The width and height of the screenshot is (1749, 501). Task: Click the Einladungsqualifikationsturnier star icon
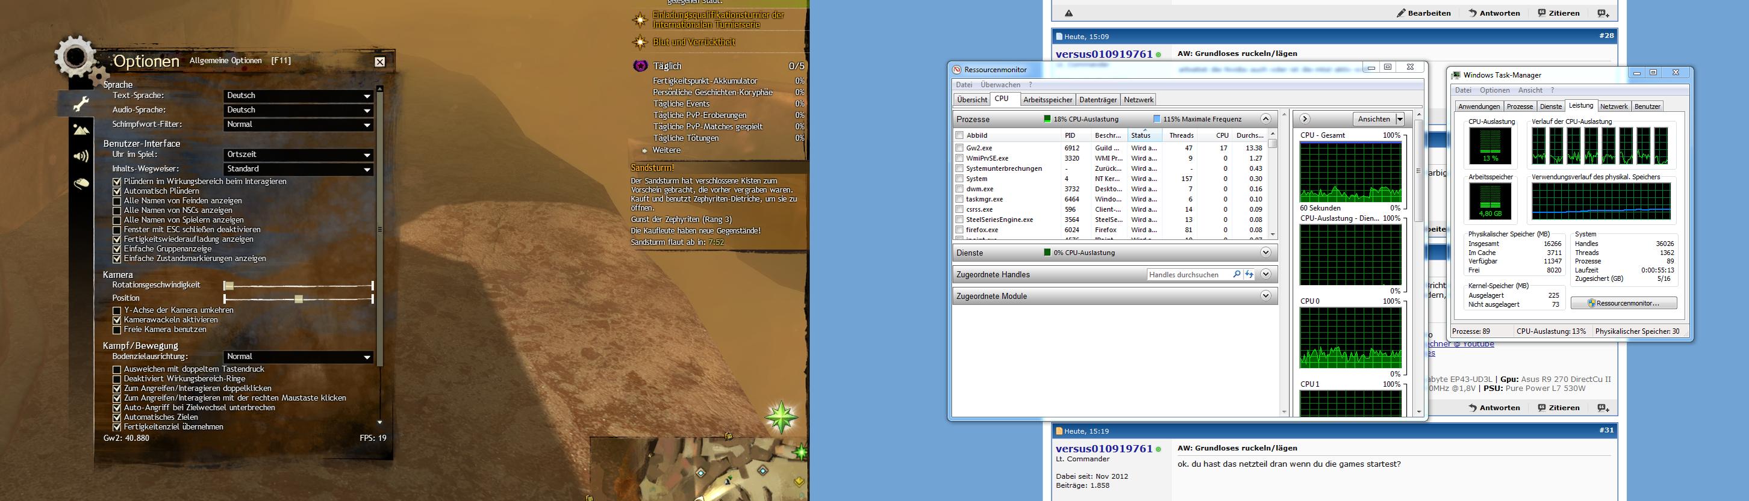[640, 20]
